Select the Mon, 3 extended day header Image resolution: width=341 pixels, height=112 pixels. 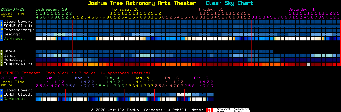point(82,78)
